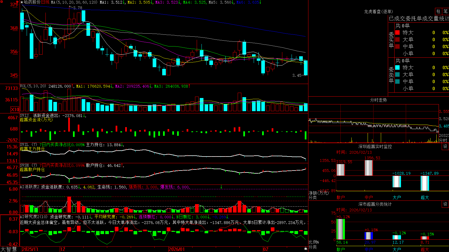
Task: Click the 深圳超赢实时监控 panel title
Action: pos(375,146)
